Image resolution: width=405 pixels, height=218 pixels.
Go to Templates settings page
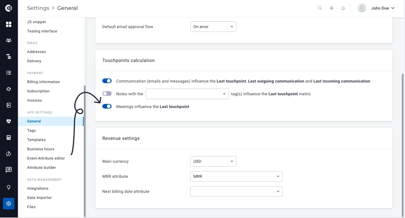coord(37,140)
